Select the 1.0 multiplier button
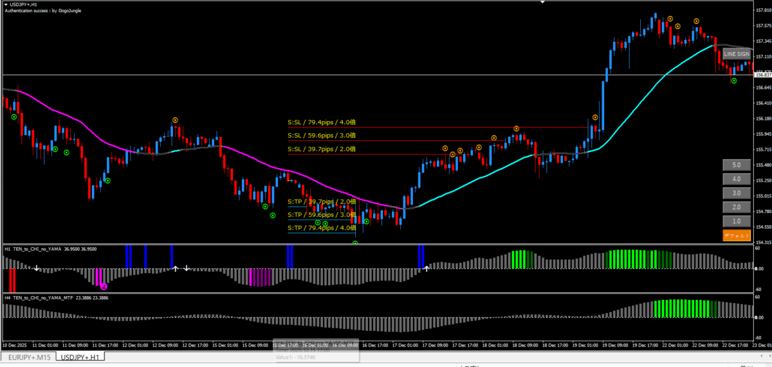This screenshot has height=367, width=772. click(x=737, y=221)
